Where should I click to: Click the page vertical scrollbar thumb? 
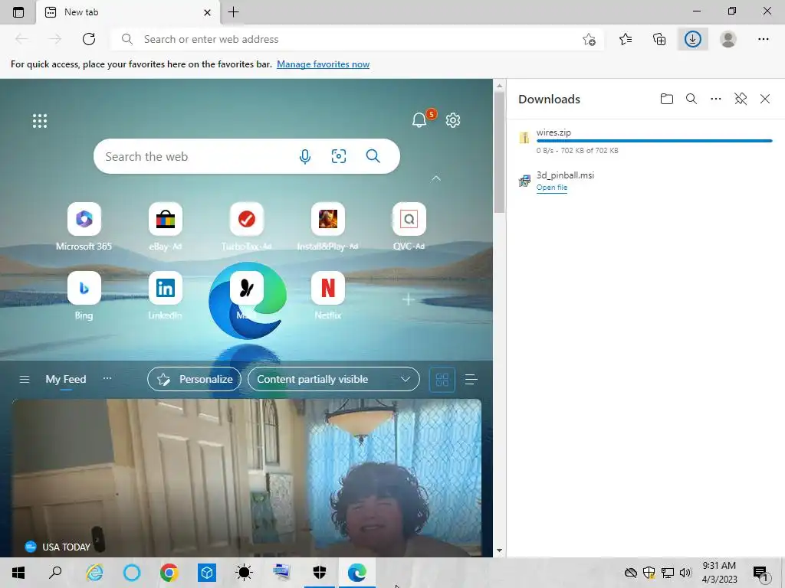(499, 152)
